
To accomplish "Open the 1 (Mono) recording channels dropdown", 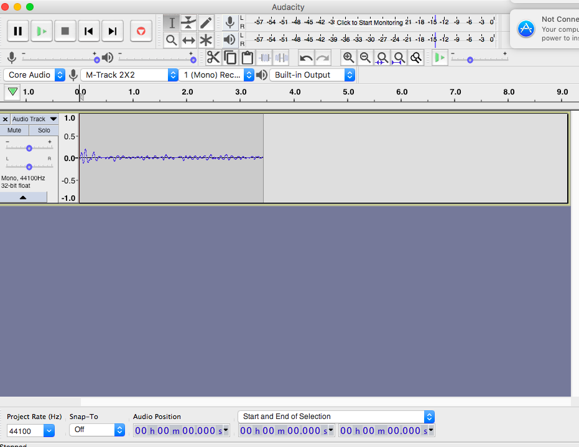I will [217, 75].
